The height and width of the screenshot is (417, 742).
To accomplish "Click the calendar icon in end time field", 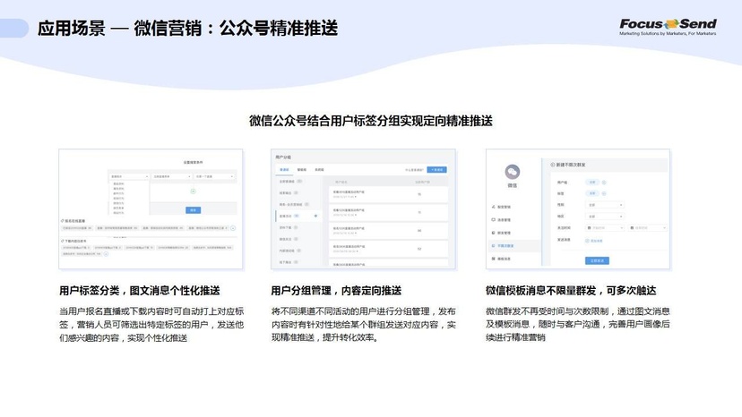I will [632, 228].
